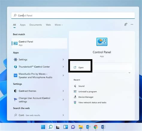Open Task View on taskbar

[58, 127]
